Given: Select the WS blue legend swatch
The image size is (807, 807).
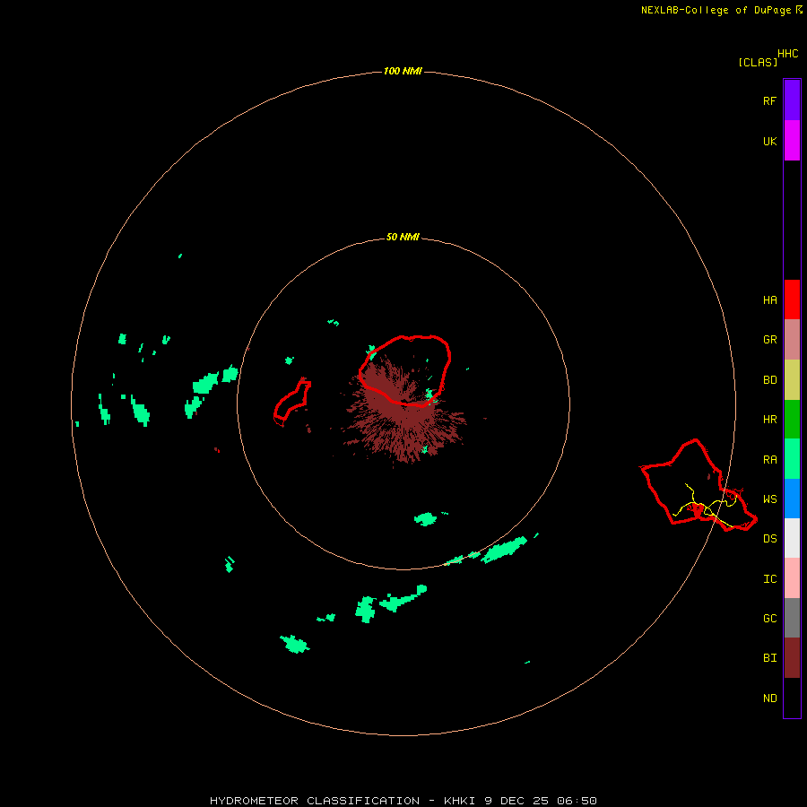Looking at the screenshot, I should coord(792,499).
